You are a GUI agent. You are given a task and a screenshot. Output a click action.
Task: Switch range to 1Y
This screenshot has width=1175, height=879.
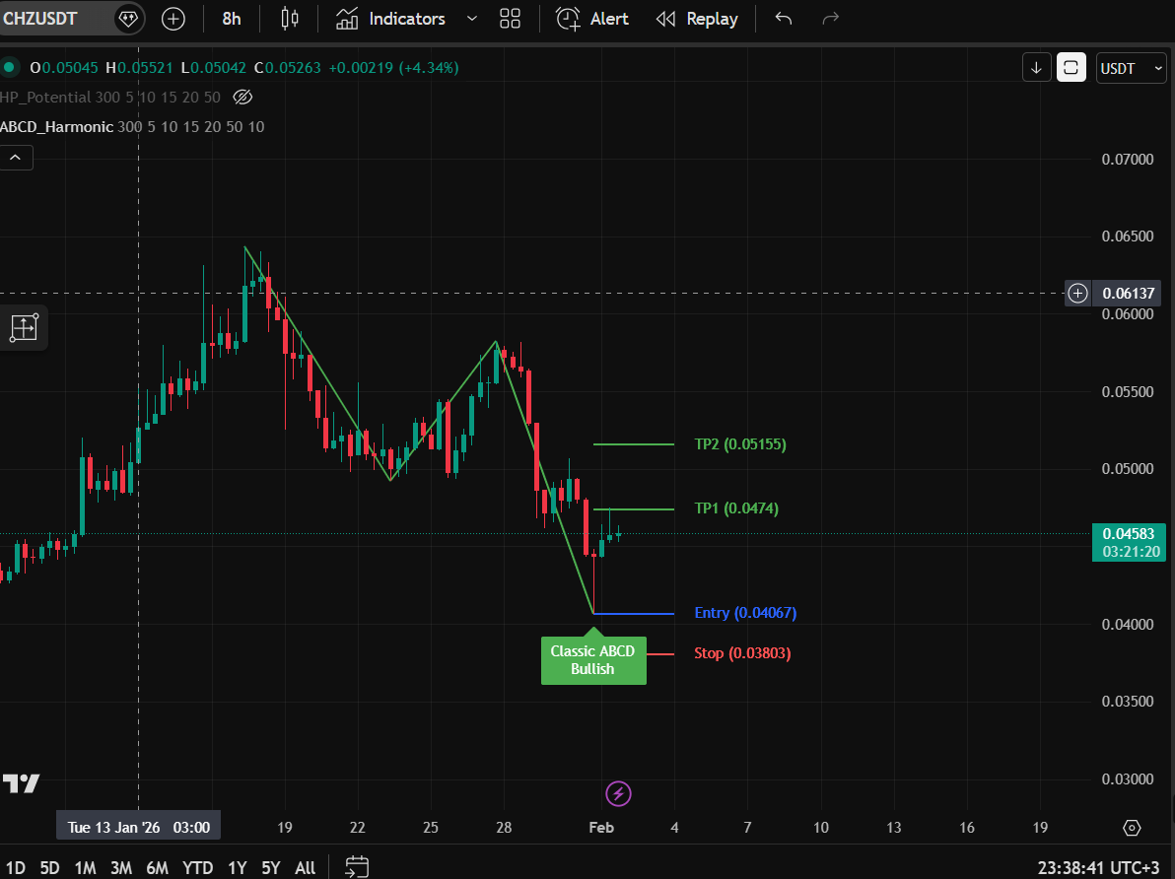[237, 868]
